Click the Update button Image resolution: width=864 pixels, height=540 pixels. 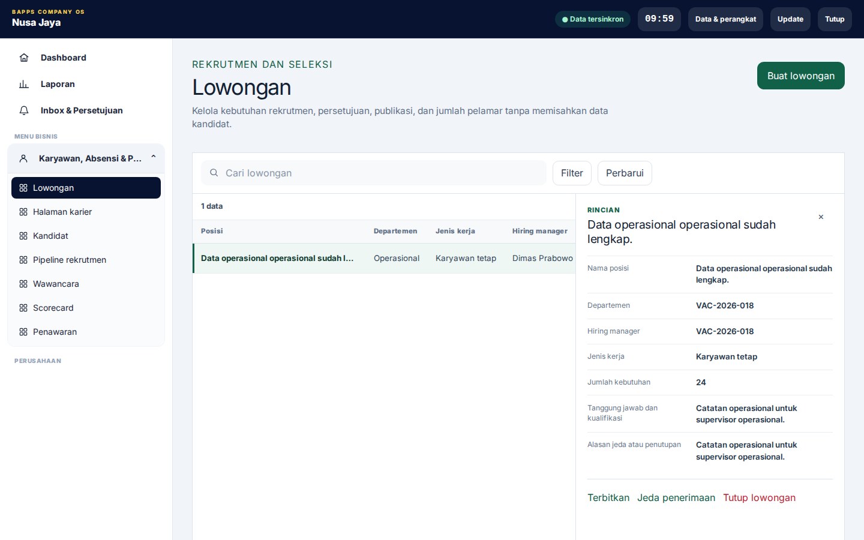pos(790,19)
